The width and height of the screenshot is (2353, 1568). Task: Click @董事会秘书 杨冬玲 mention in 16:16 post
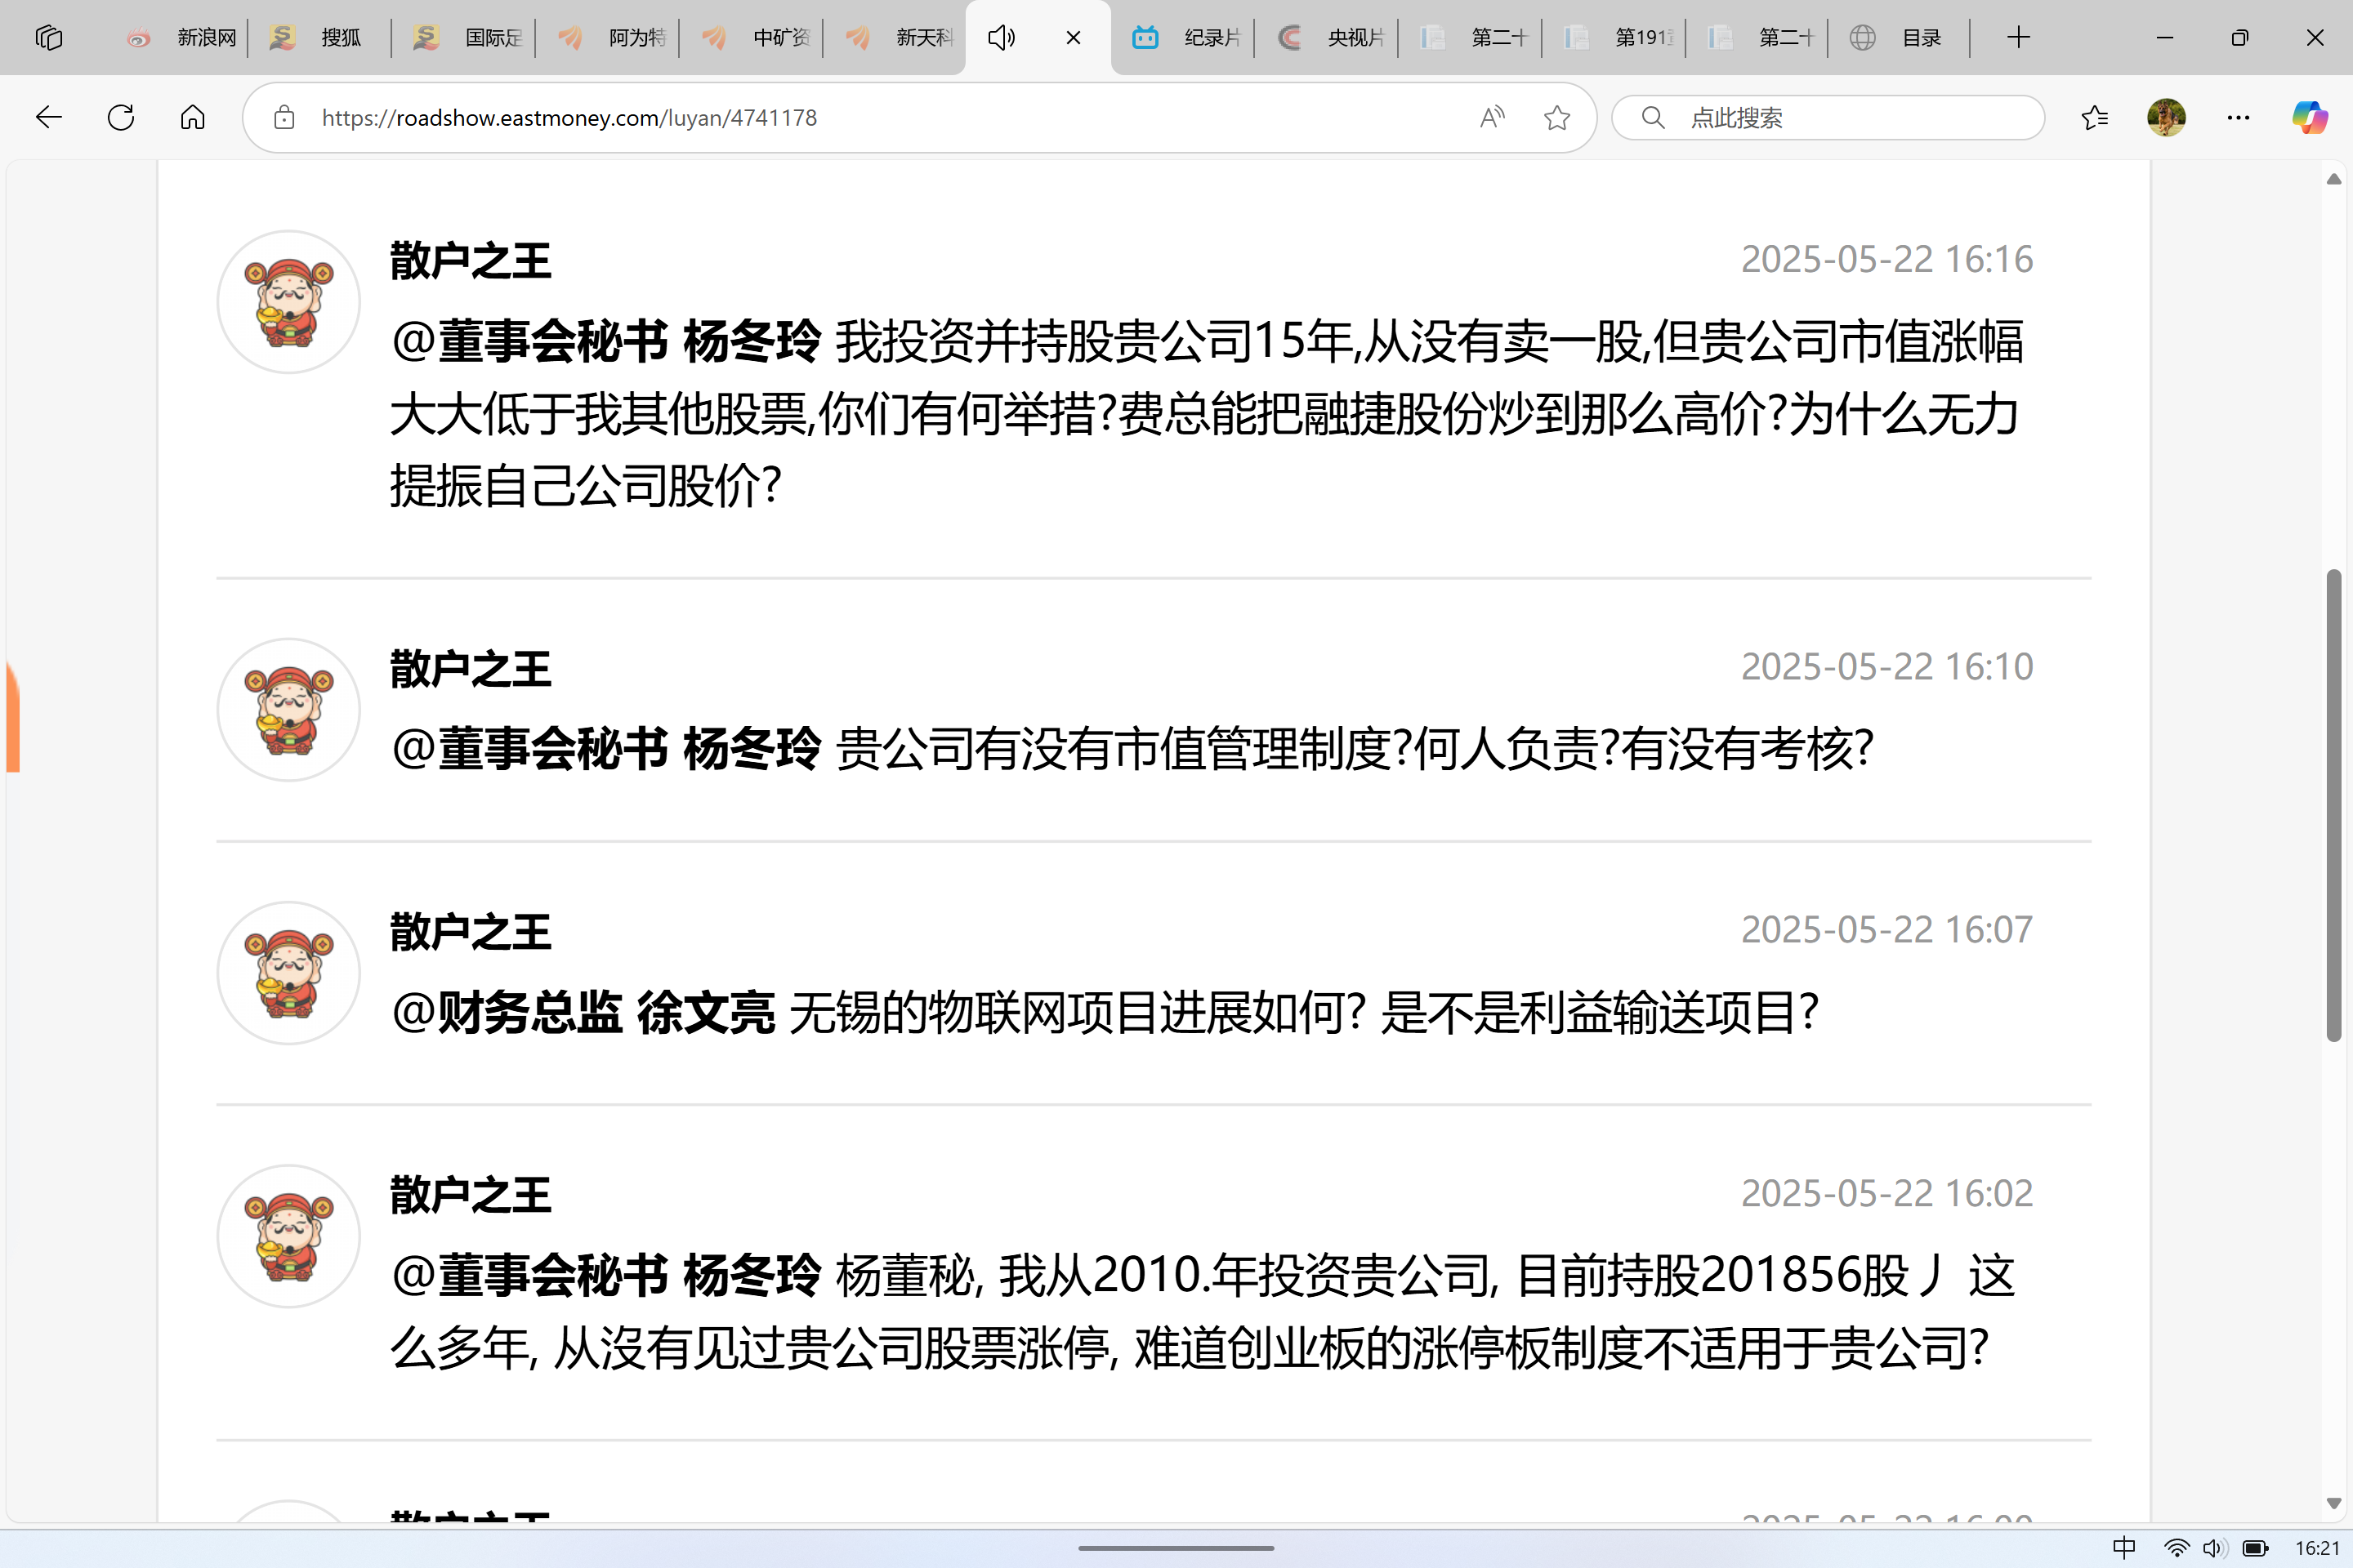click(x=606, y=341)
